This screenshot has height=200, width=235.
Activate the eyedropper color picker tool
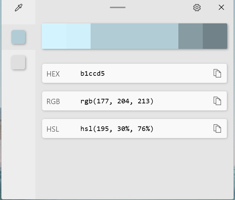click(18, 8)
